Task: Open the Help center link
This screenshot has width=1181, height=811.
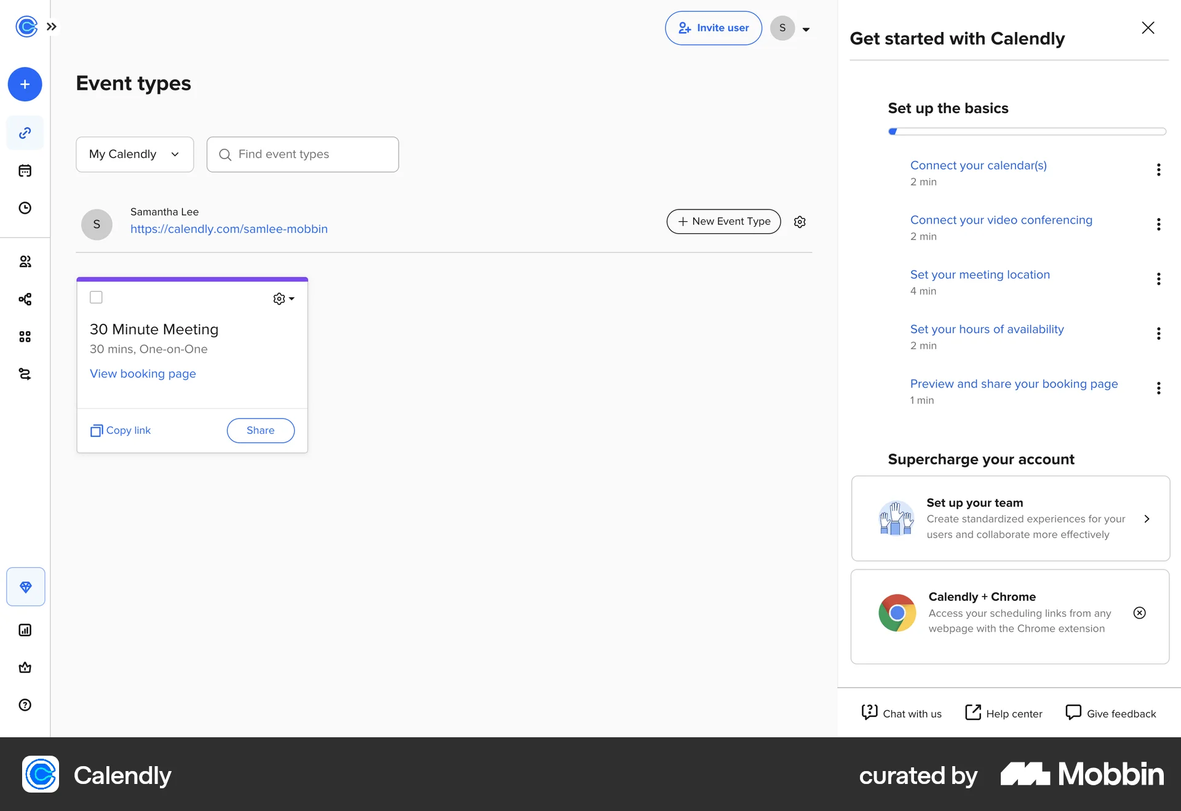Action: coord(1004,713)
